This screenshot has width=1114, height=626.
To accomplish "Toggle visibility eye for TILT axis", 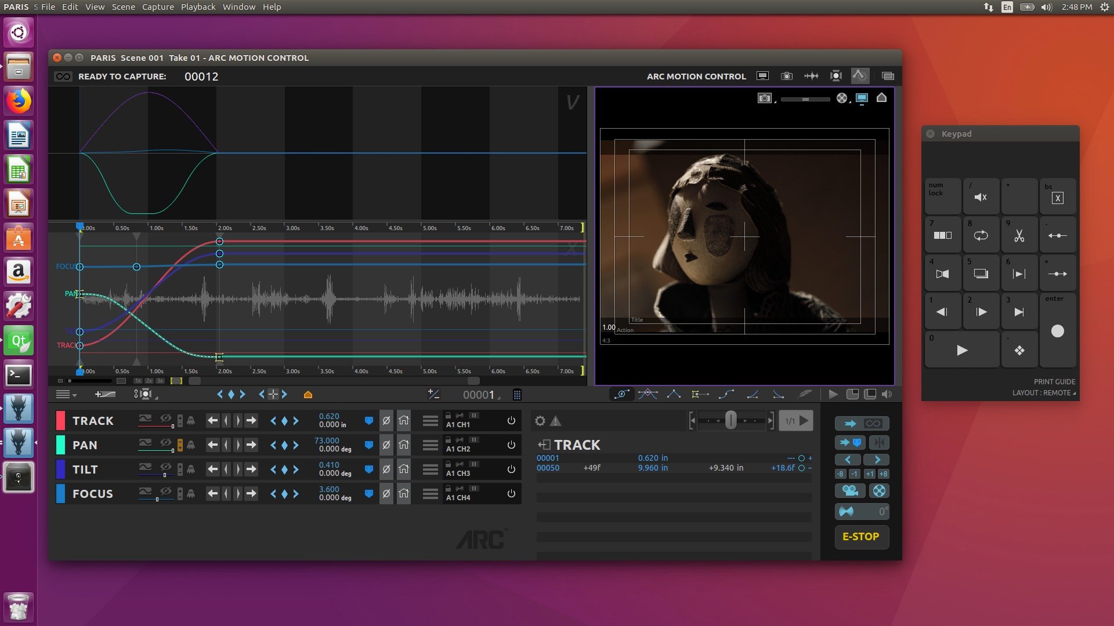I will click(166, 467).
